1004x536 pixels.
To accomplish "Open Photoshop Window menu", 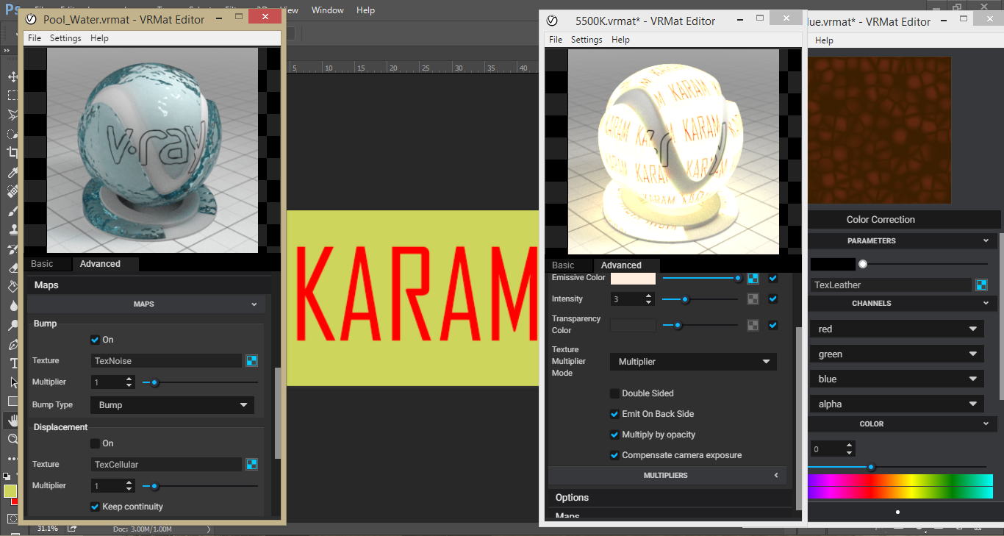I will click(x=328, y=10).
